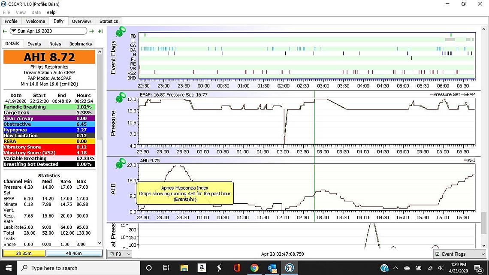
Task: Go to the next day arrow
Action: pos(91,31)
